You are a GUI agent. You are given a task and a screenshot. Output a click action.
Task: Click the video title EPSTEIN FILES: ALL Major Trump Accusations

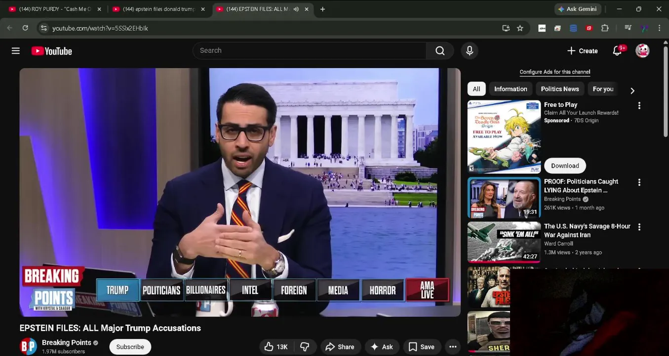pyautogui.click(x=110, y=328)
